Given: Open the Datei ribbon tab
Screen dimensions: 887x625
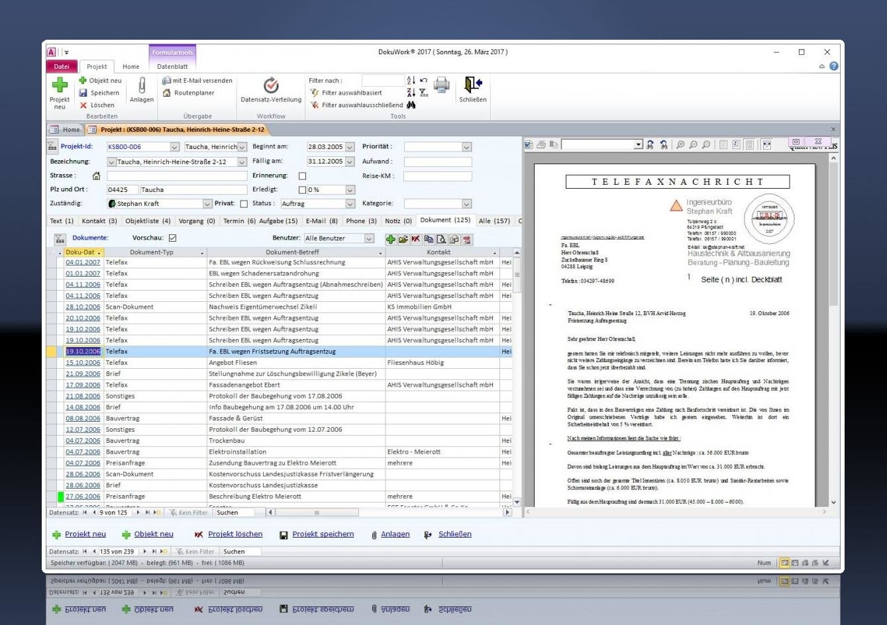Looking at the screenshot, I should pyautogui.click(x=62, y=66).
